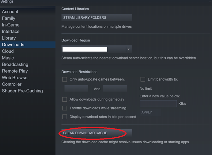Open Interface settings category
The width and height of the screenshot is (212, 155).
point(11,31)
